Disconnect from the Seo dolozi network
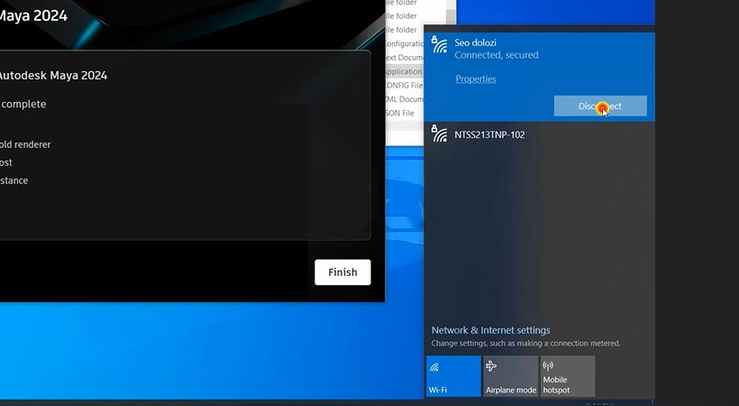Screen dimensions: 739x406 pyautogui.click(x=599, y=106)
